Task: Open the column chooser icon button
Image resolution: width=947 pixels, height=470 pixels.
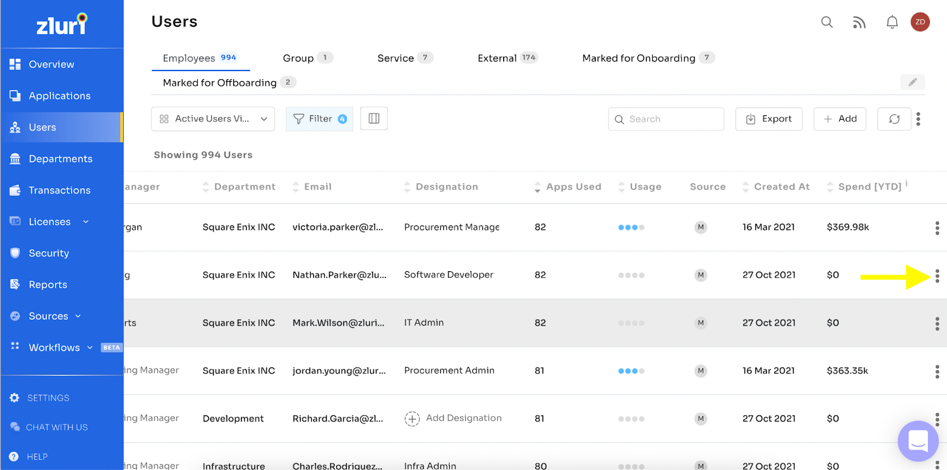Action: point(374,118)
